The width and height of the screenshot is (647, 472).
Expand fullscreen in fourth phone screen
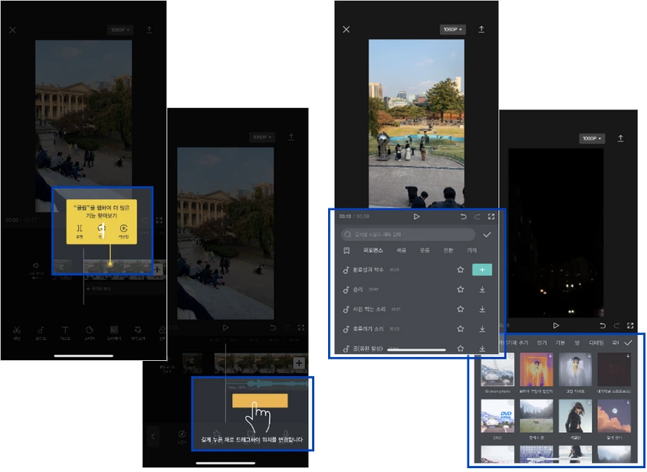coord(630,326)
